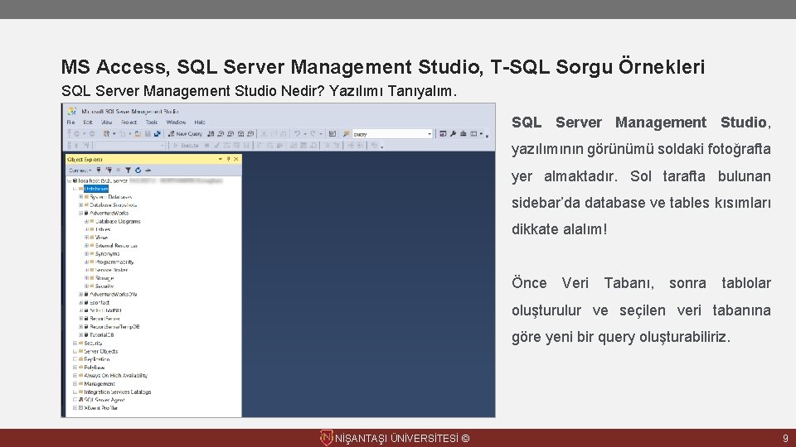Click the Database Engine Query icon after New Query

pyautogui.click(x=211, y=134)
